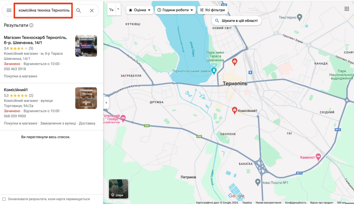Click the magnifier search icon
Viewport: 354px width, 204px height.
click(78, 10)
